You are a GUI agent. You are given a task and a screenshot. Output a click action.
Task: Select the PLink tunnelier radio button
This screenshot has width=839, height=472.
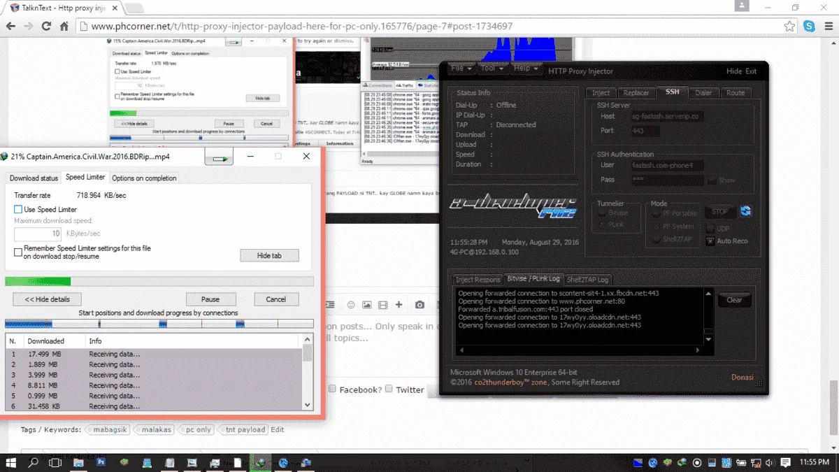coord(601,224)
